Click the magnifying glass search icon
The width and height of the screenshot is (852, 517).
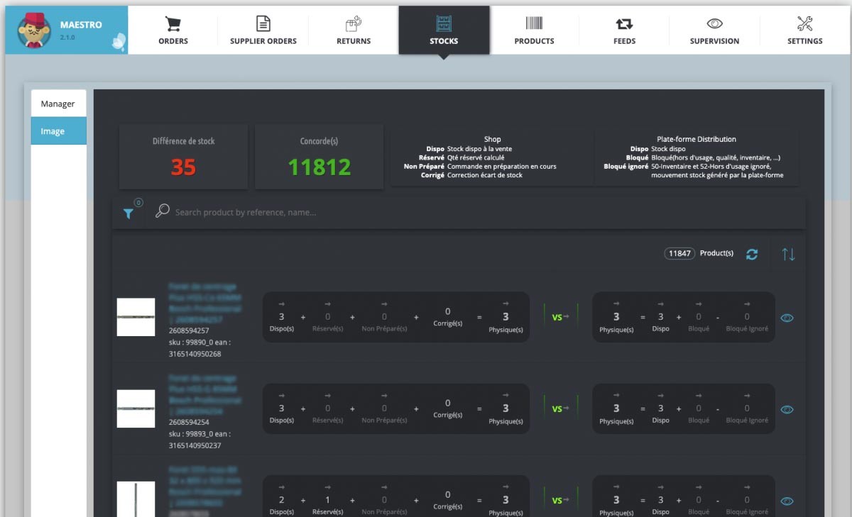163,211
